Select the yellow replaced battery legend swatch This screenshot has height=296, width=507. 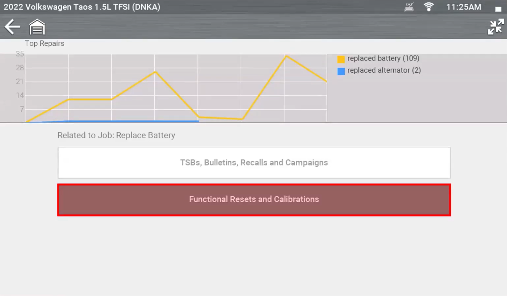(x=341, y=59)
